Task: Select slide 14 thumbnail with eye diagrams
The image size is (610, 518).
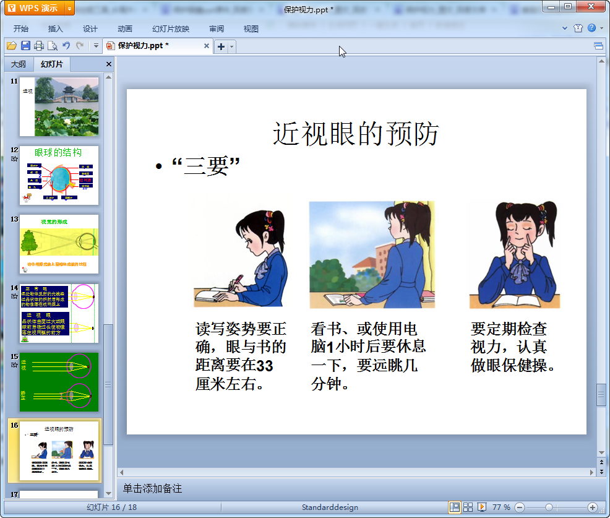Action: click(59, 313)
